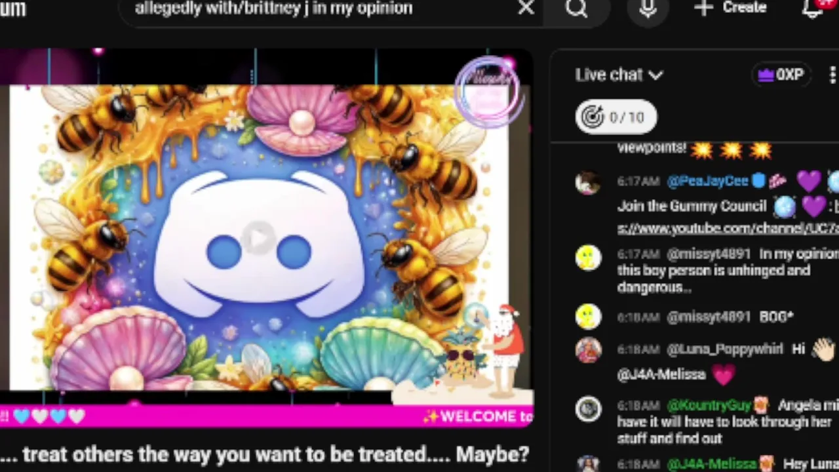
Task: Expand the Live chat dropdown
Action: point(619,75)
